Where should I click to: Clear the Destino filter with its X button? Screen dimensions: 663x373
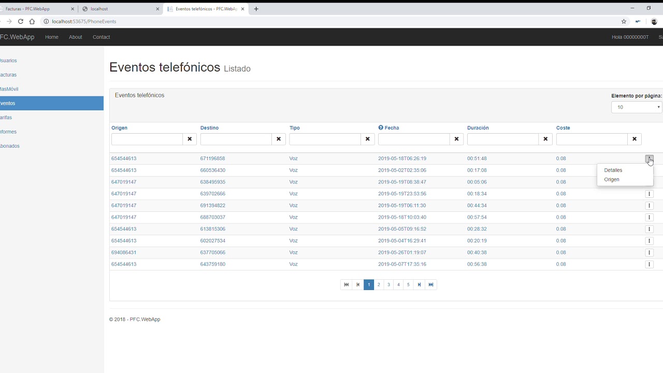(279, 139)
